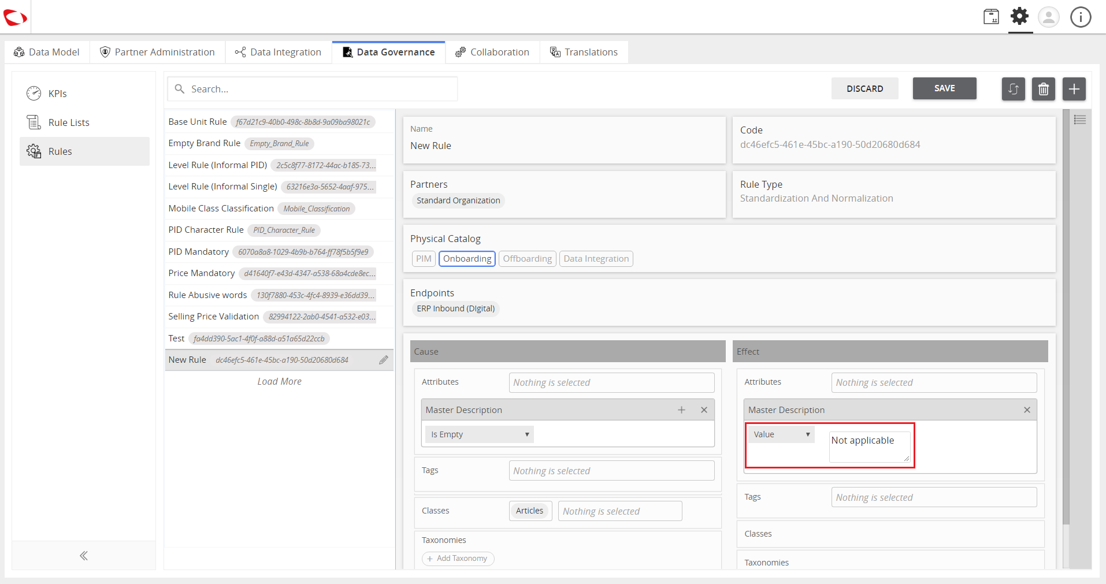
Task: Click Standardization And Normalization rule type
Action: (816, 198)
